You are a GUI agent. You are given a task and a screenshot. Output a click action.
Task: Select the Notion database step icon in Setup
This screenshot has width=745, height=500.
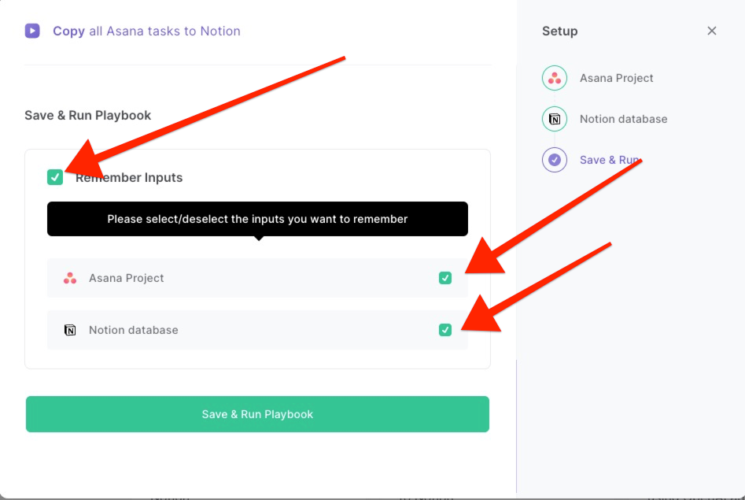coord(555,119)
